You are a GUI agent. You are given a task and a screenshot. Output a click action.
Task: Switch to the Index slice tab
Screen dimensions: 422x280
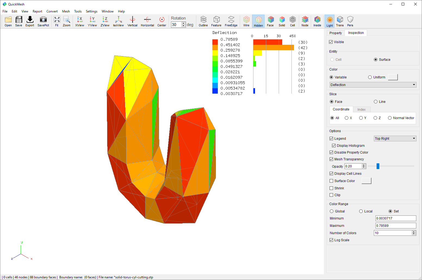point(362,110)
